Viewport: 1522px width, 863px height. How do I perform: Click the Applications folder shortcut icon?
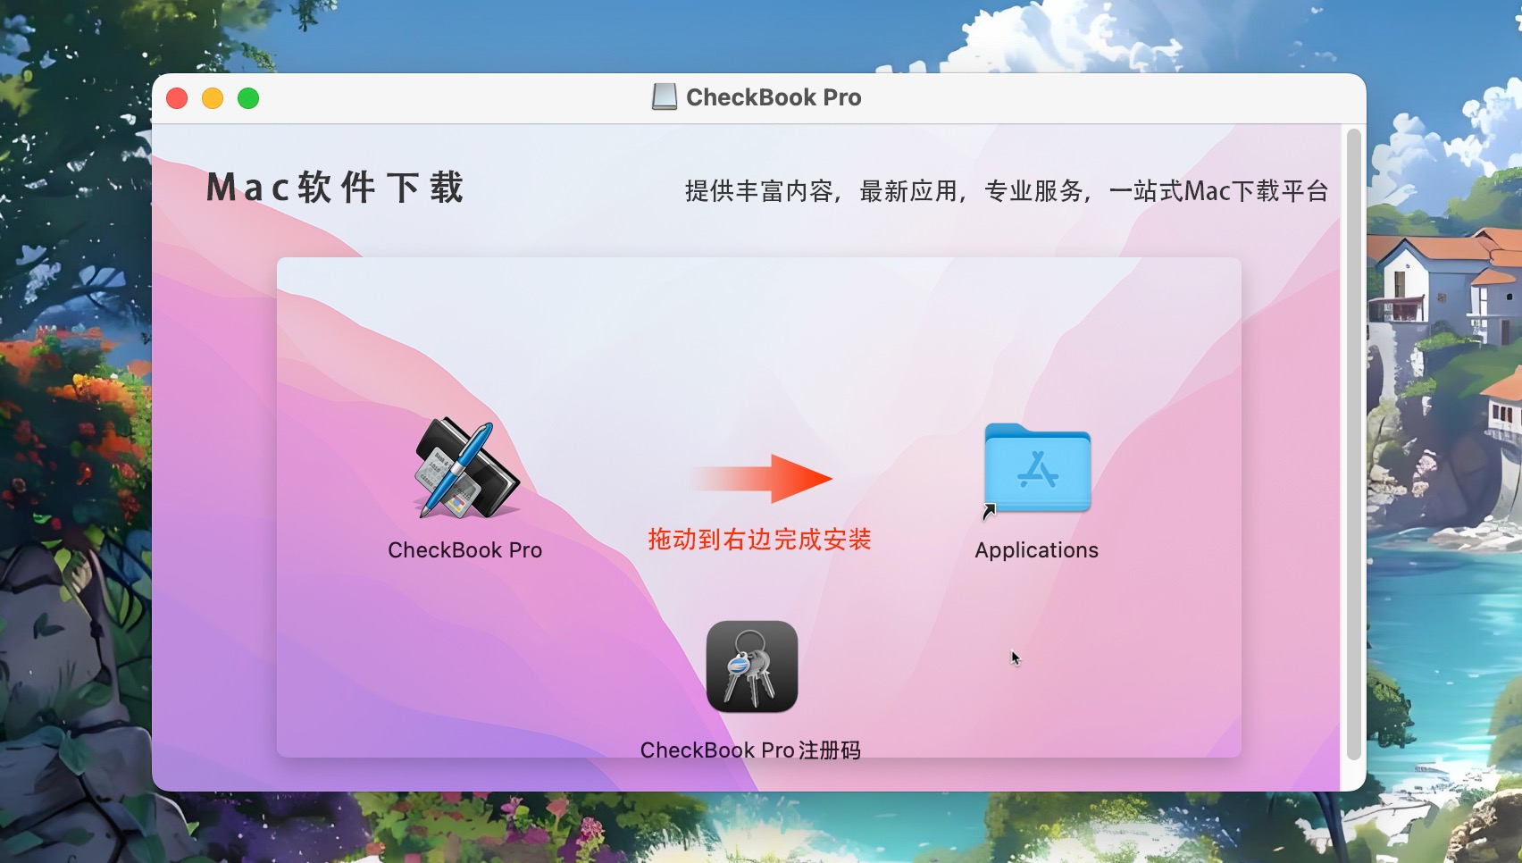pyautogui.click(x=1037, y=468)
